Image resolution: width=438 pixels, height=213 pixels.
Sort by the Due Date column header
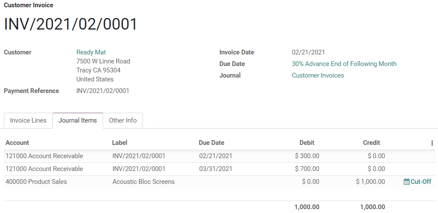[211, 143]
